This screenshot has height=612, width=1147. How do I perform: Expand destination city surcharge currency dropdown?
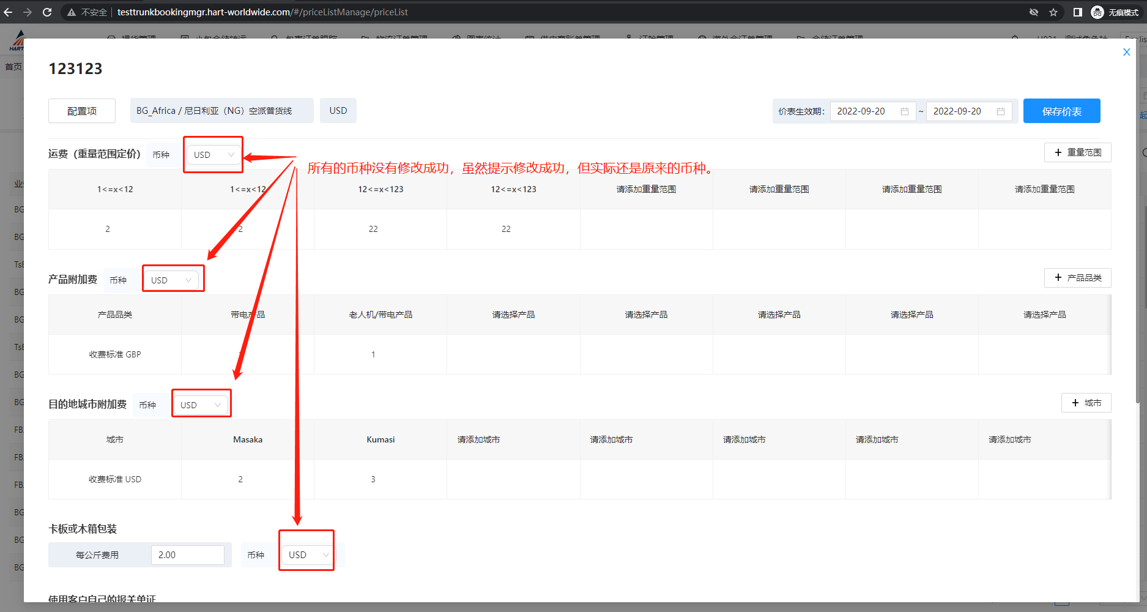[x=201, y=405]
